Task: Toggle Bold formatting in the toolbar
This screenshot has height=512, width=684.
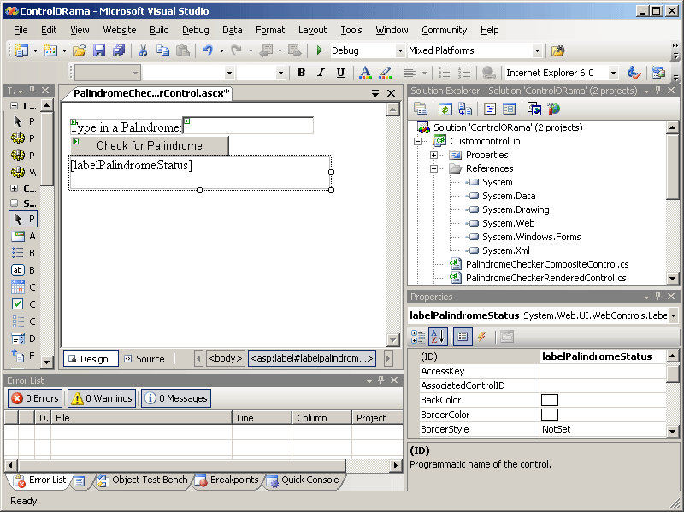Action: tap(301, 73)
